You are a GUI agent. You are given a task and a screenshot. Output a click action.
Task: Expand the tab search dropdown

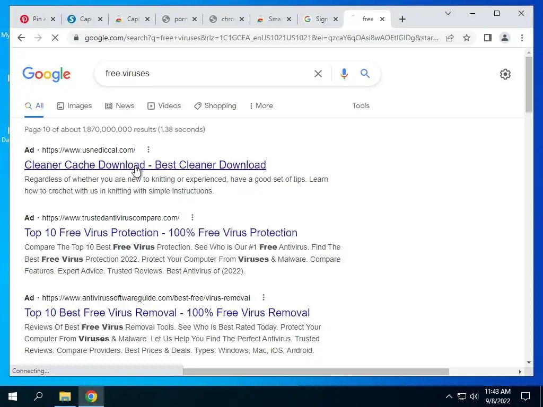pyautogui.click(x=448, y=13)
